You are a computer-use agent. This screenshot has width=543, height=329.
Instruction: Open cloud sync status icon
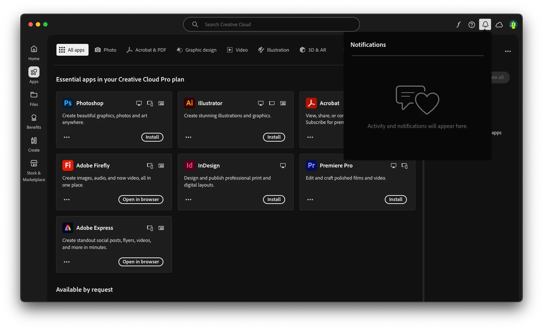[499, 25]
